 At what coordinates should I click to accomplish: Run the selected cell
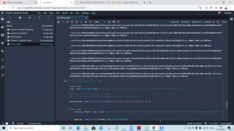(81, 22)
